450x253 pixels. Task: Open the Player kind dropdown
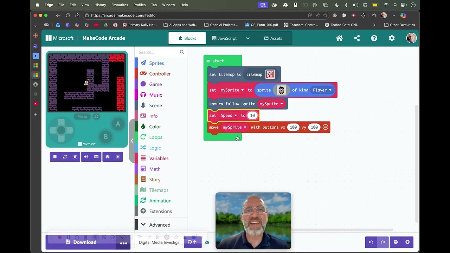[x=322, y=90]
